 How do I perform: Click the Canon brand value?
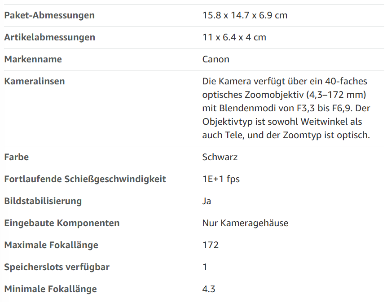coord(215,59)
